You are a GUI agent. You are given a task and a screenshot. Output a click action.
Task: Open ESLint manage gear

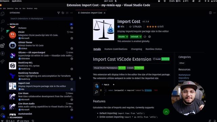[72, 38]
